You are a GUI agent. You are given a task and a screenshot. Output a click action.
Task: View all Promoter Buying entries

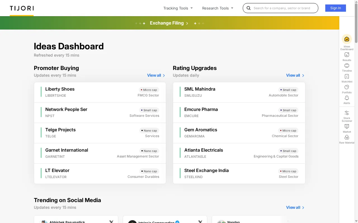156,75
